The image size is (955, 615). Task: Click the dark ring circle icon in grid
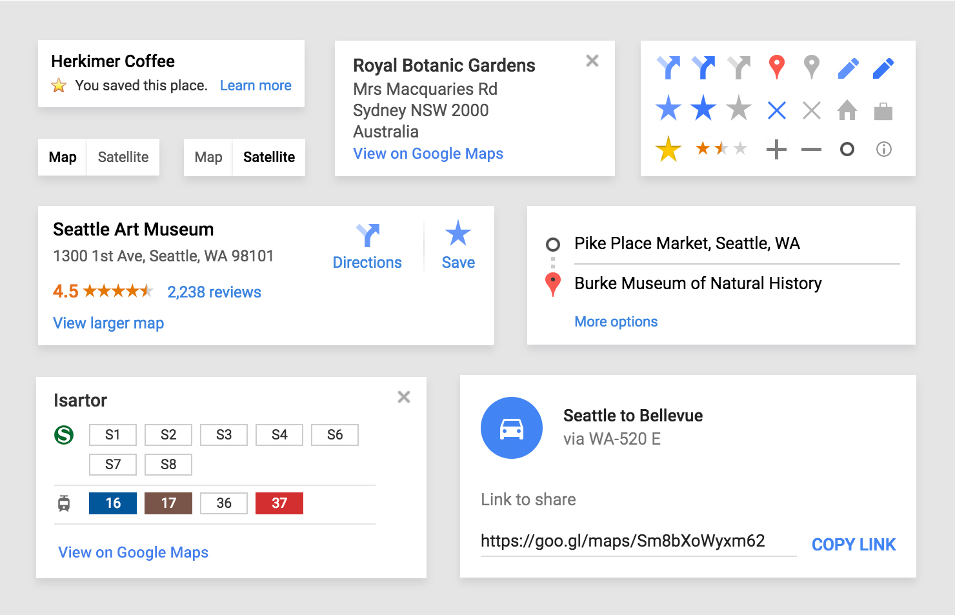(847, 150)
